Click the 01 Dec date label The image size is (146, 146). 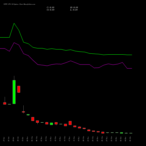(x=116, y=139)
